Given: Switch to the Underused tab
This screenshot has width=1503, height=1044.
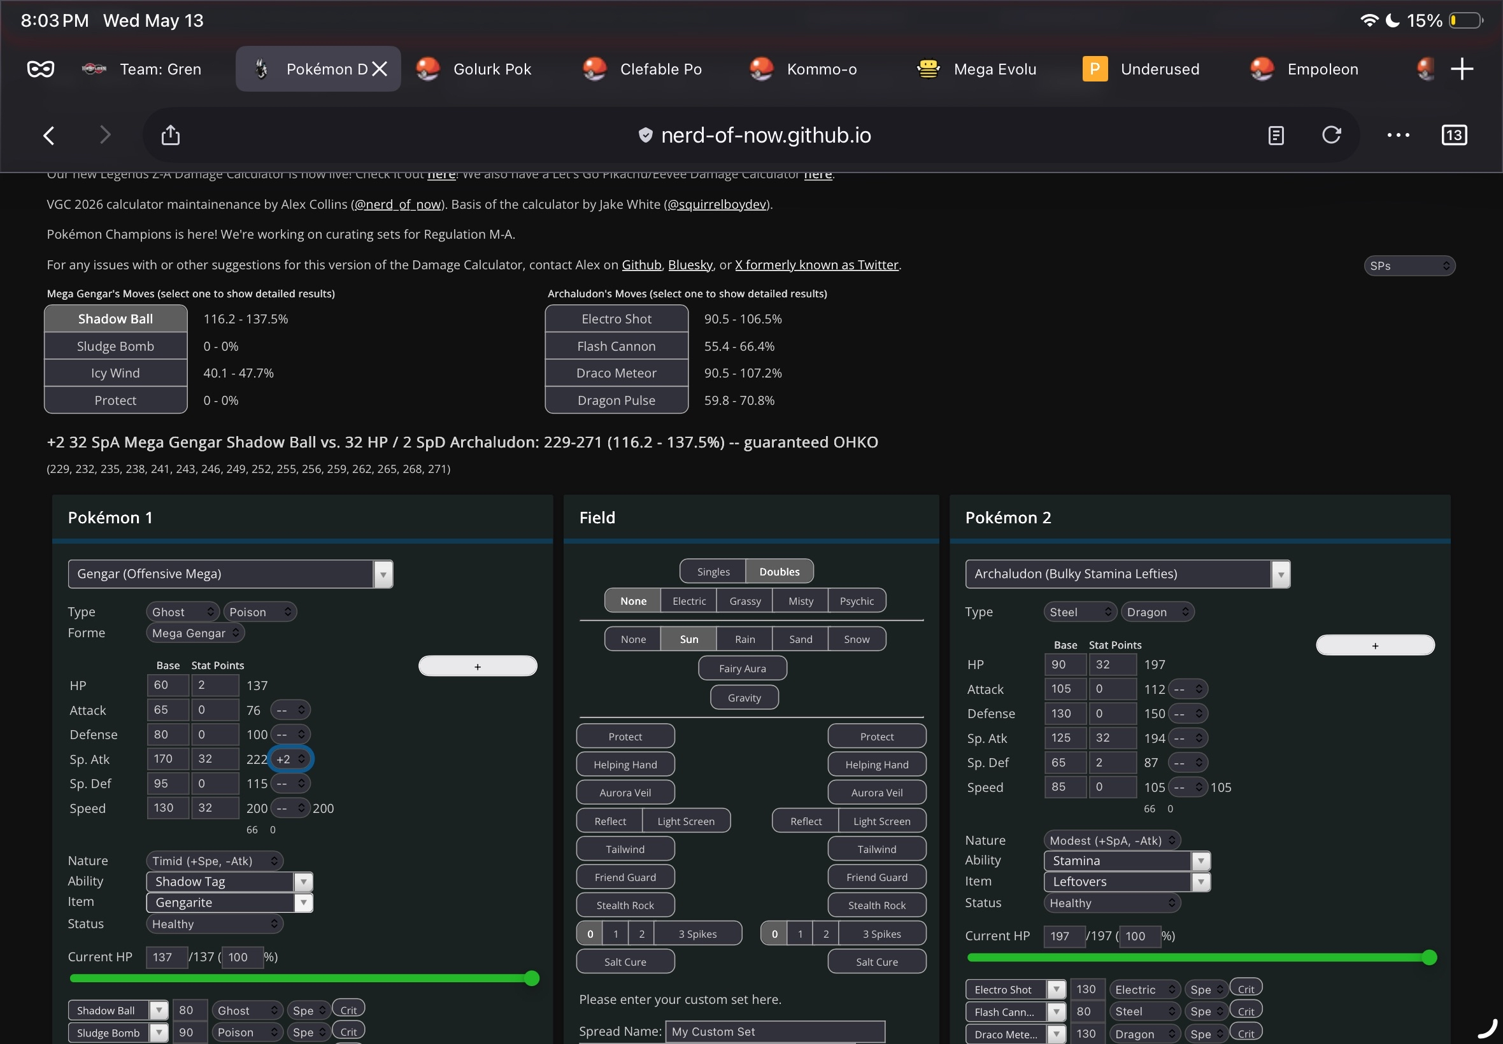Looking at the screenshot, I should pos(1151,69).
